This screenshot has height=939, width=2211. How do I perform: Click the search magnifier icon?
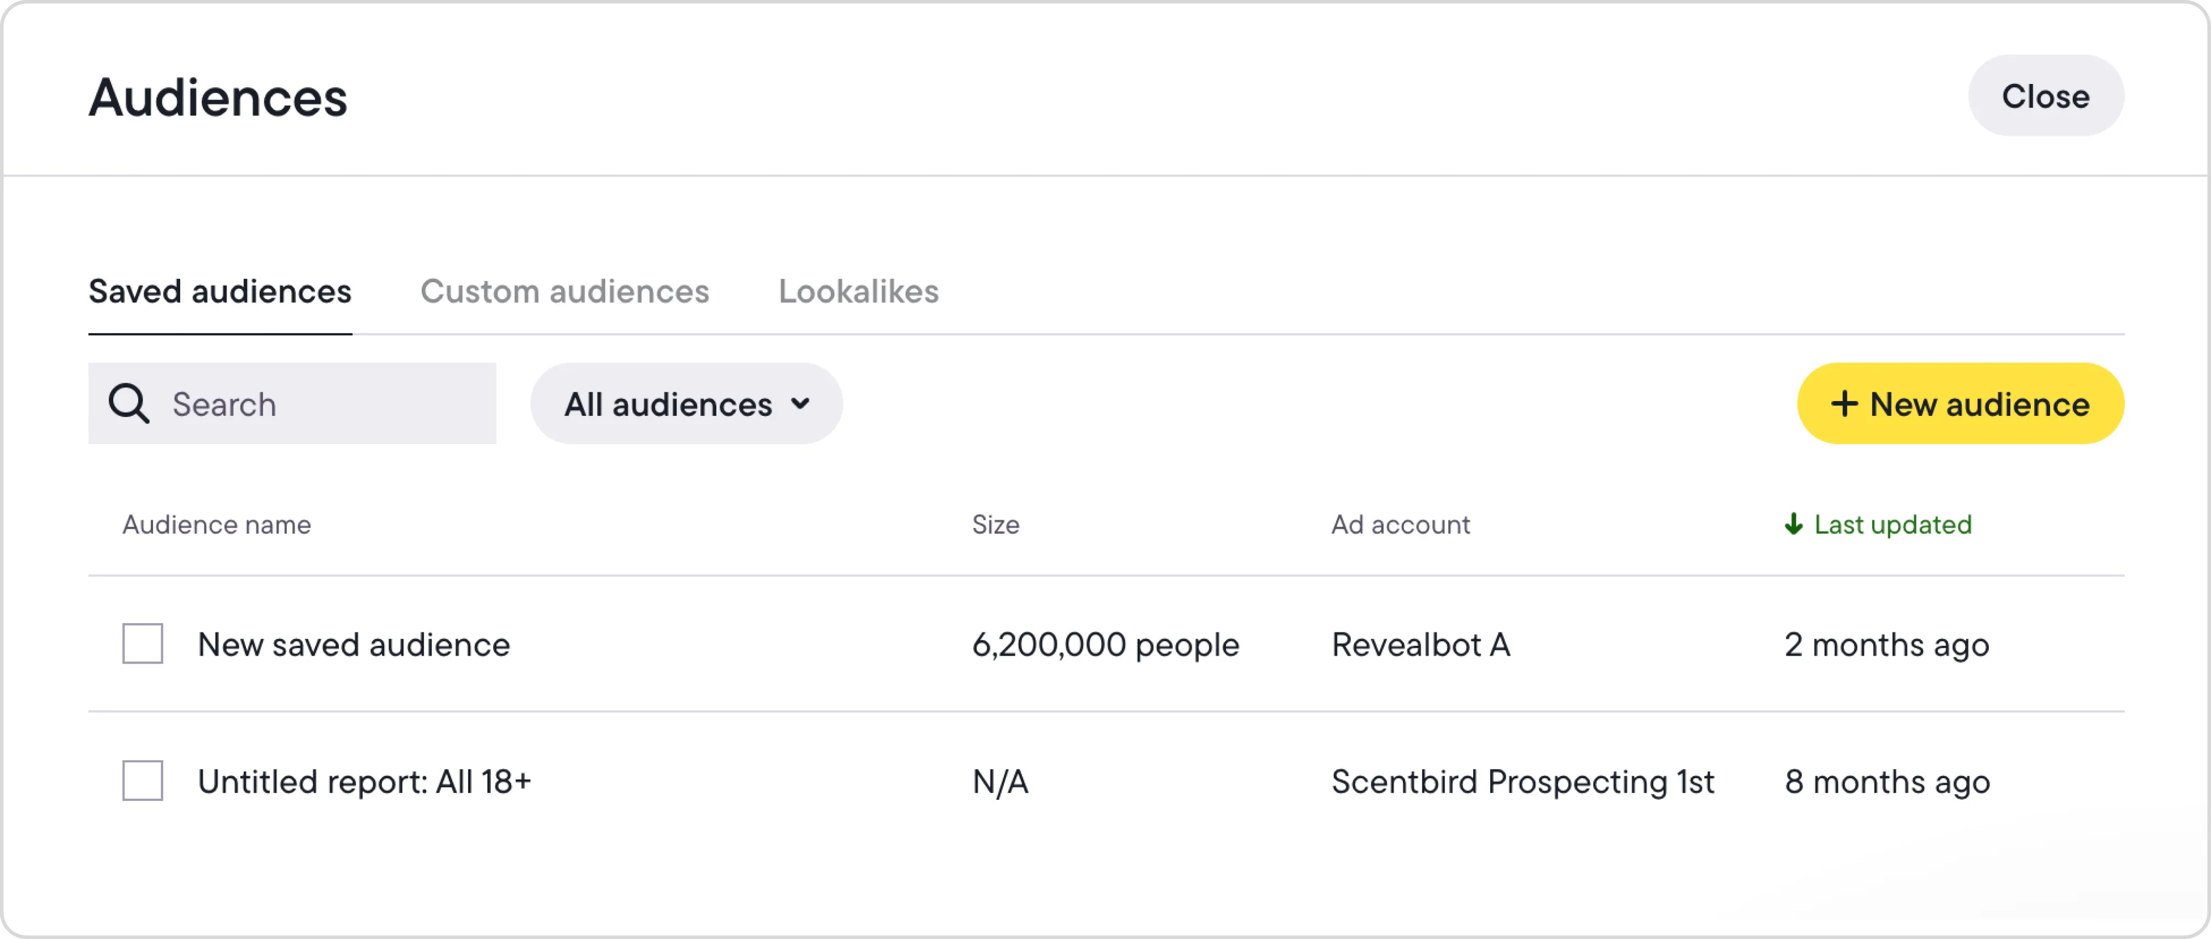pyautogui.click(x=129, y=403)
